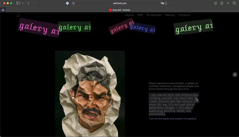
Task: Open the AI Journal page
Action: [153, 15]
